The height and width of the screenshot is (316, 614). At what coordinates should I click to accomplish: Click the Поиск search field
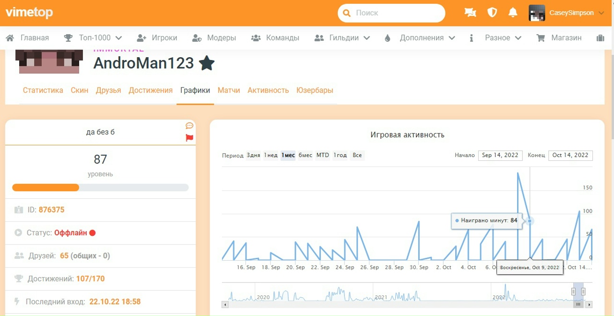click(x=396, y=13)
